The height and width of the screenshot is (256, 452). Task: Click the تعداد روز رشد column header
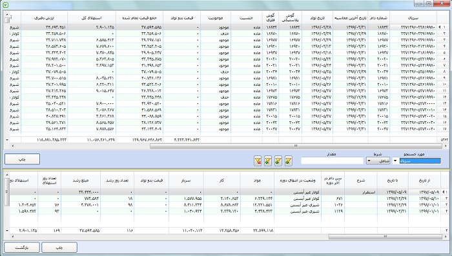(117, 181)
